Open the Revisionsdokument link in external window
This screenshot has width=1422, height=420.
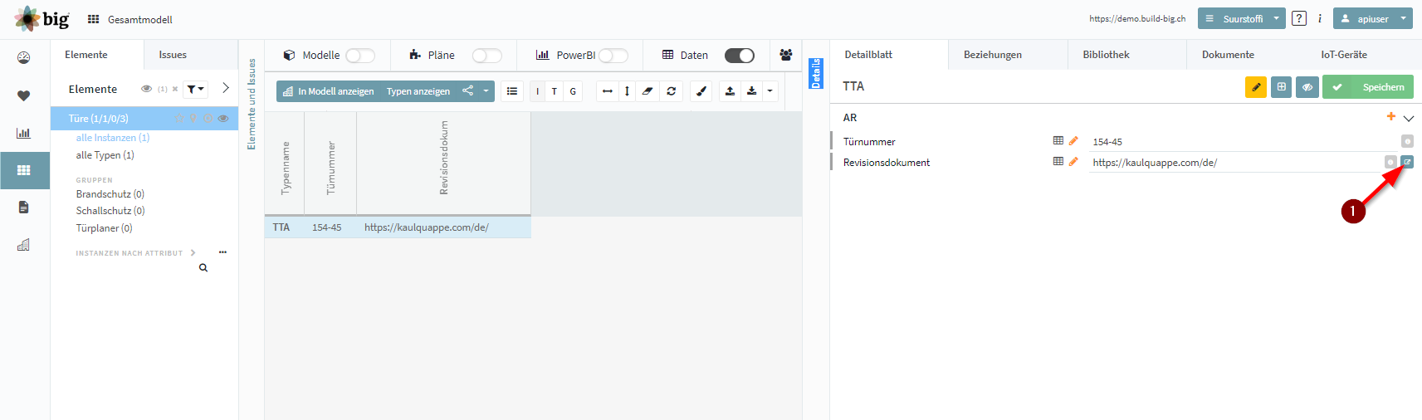[1407, 162]
